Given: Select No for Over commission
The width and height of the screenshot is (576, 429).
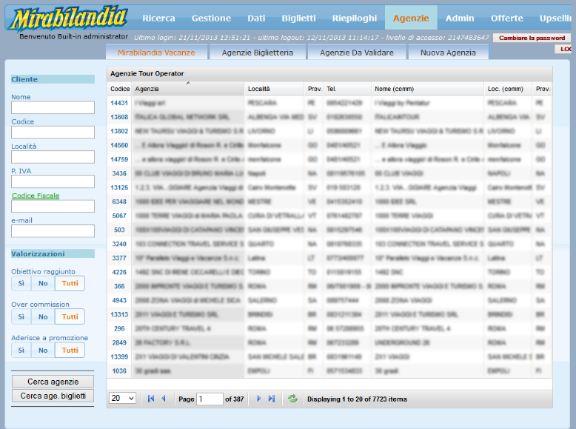Looking at the screenshot, I should click(43, 317).
